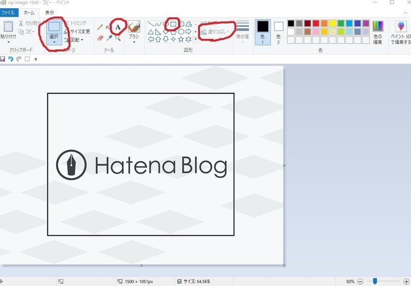
Task: Click the サイズ: 54.5KB status text
Action: (197, 281)
